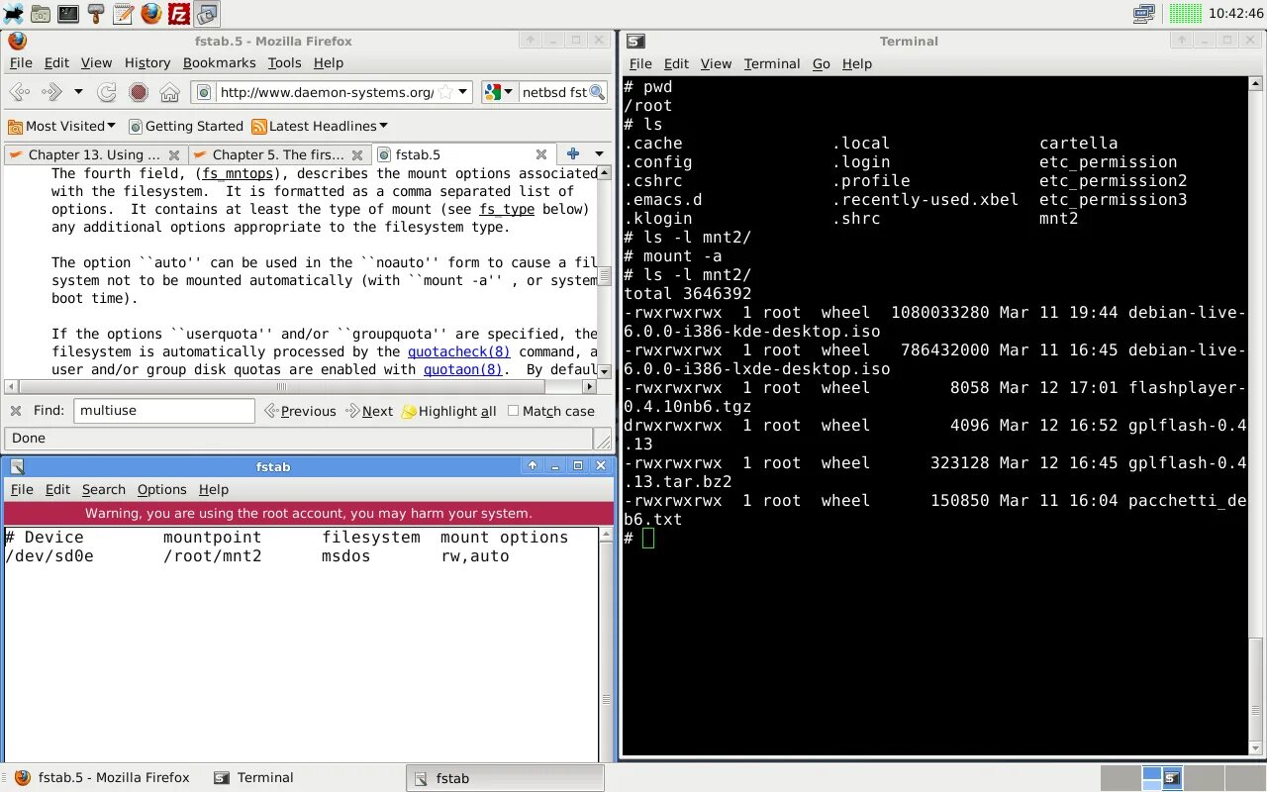Open Firefox History menu
The image size is (1267, 792).
pyautogui.click(x=147, y=62)
